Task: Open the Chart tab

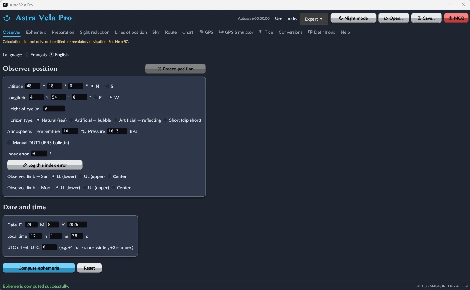Action: click(188, 32)
